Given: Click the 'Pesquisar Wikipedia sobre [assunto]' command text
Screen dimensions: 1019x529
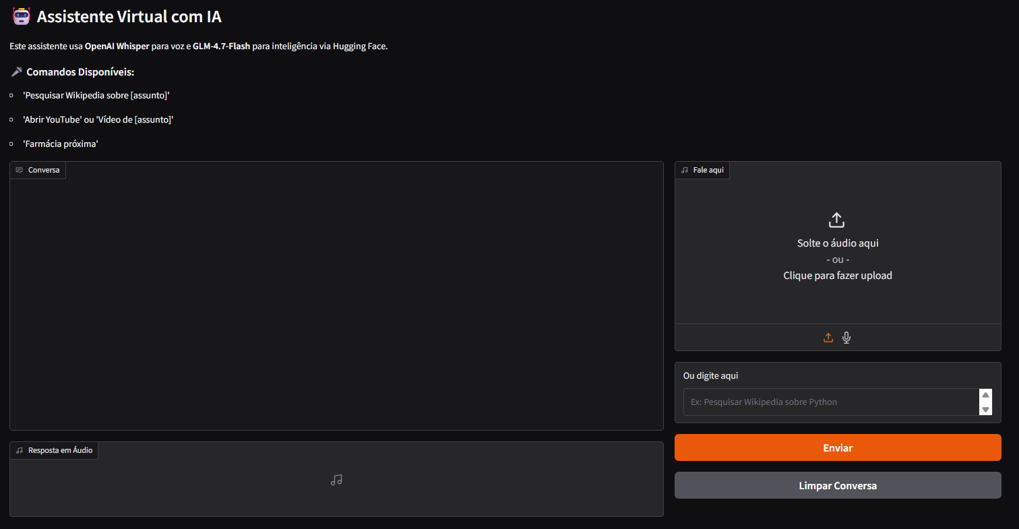Looking at the screenshot, I should [96, 95].
